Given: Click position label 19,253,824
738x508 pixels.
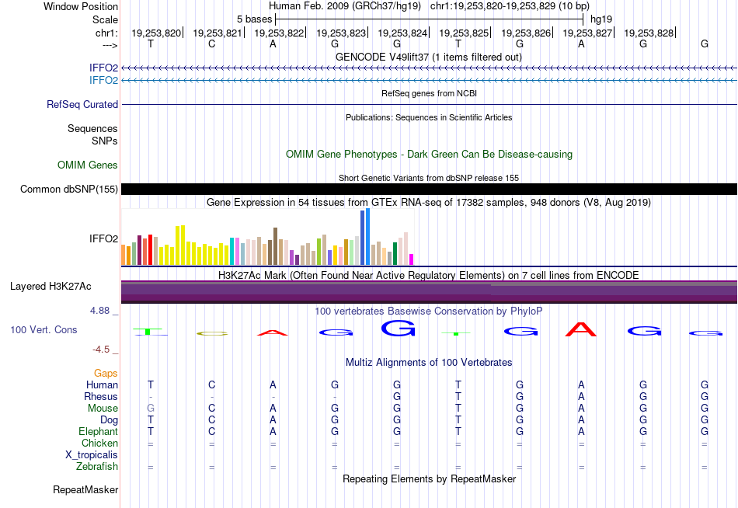Looking at the screenshot, I should click(402, 33).
